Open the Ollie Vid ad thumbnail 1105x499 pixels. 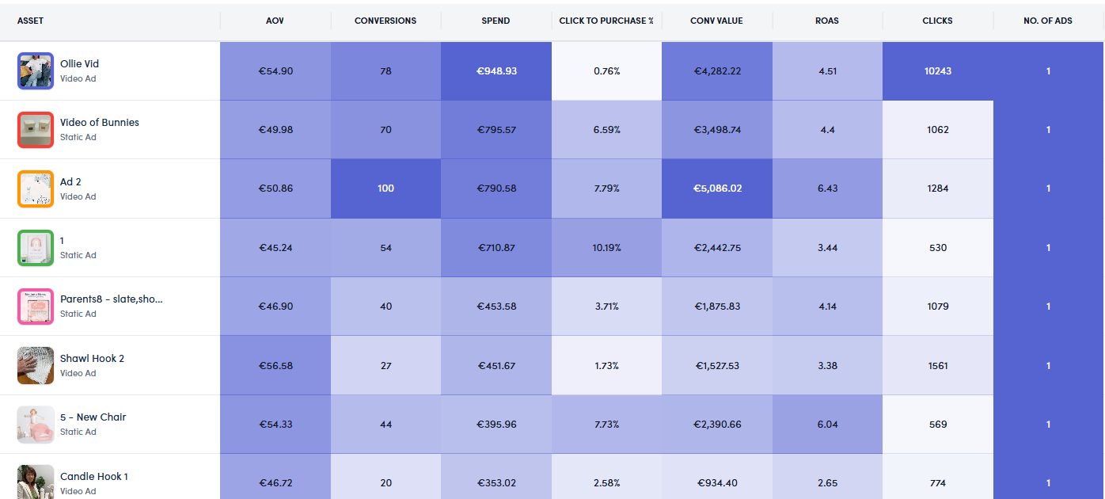(36, 71)
